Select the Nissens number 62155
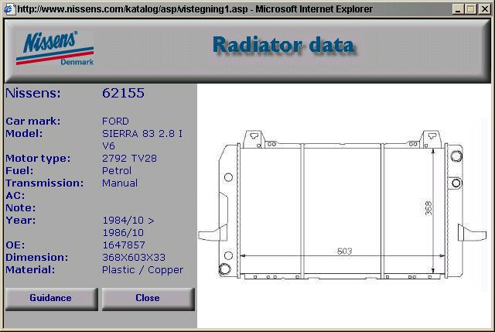 (123, 93)
